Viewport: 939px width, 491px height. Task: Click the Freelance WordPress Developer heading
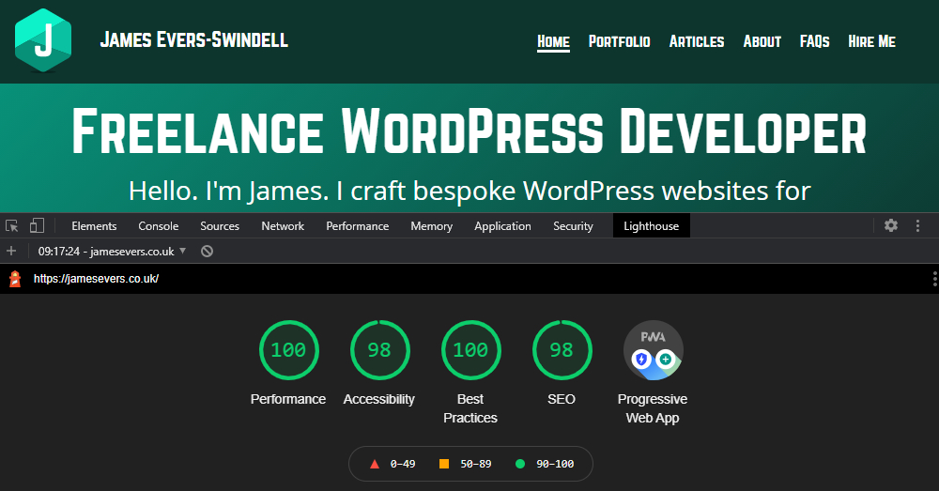[469, 131]
